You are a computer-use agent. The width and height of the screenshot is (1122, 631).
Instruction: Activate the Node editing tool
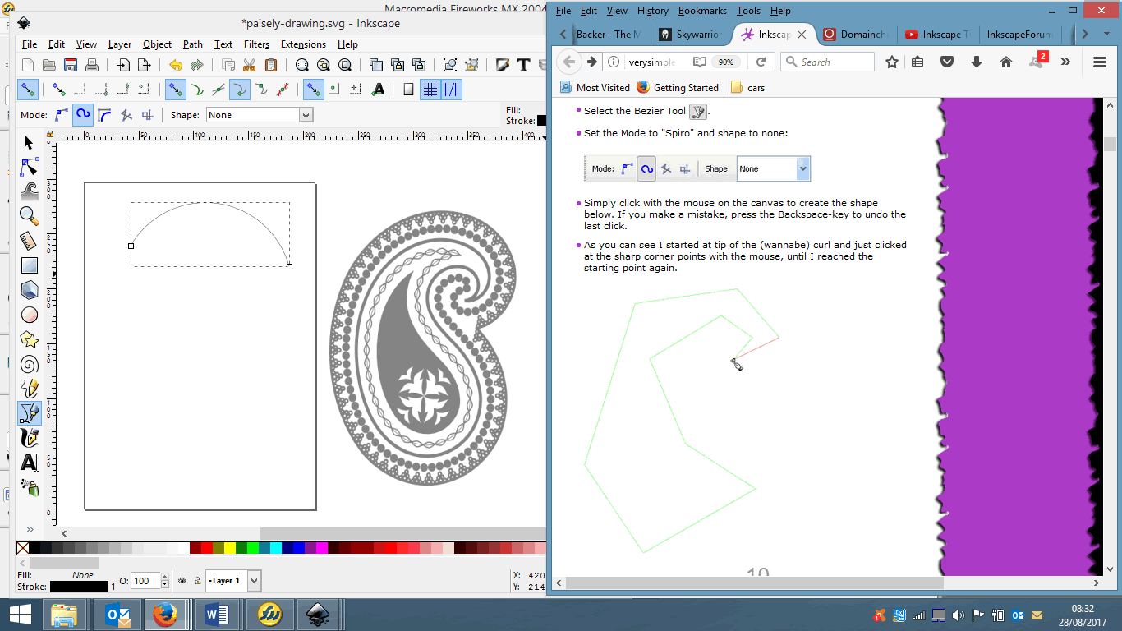tap(28, 167)
